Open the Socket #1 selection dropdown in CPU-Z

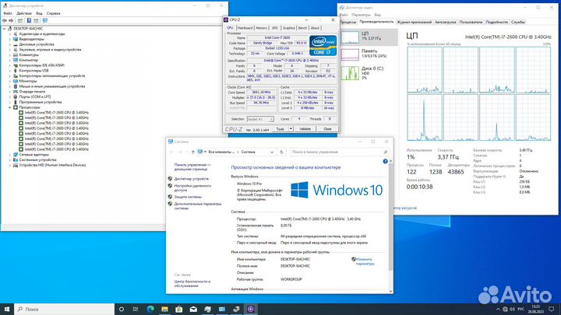(x=271, y=119)
